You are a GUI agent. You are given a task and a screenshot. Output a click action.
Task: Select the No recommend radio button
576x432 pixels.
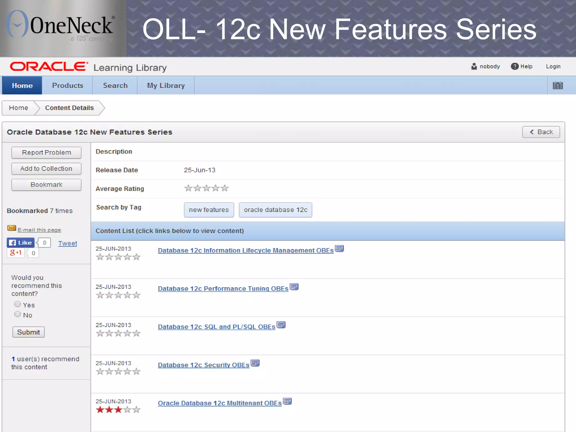[x=17, y=314]
